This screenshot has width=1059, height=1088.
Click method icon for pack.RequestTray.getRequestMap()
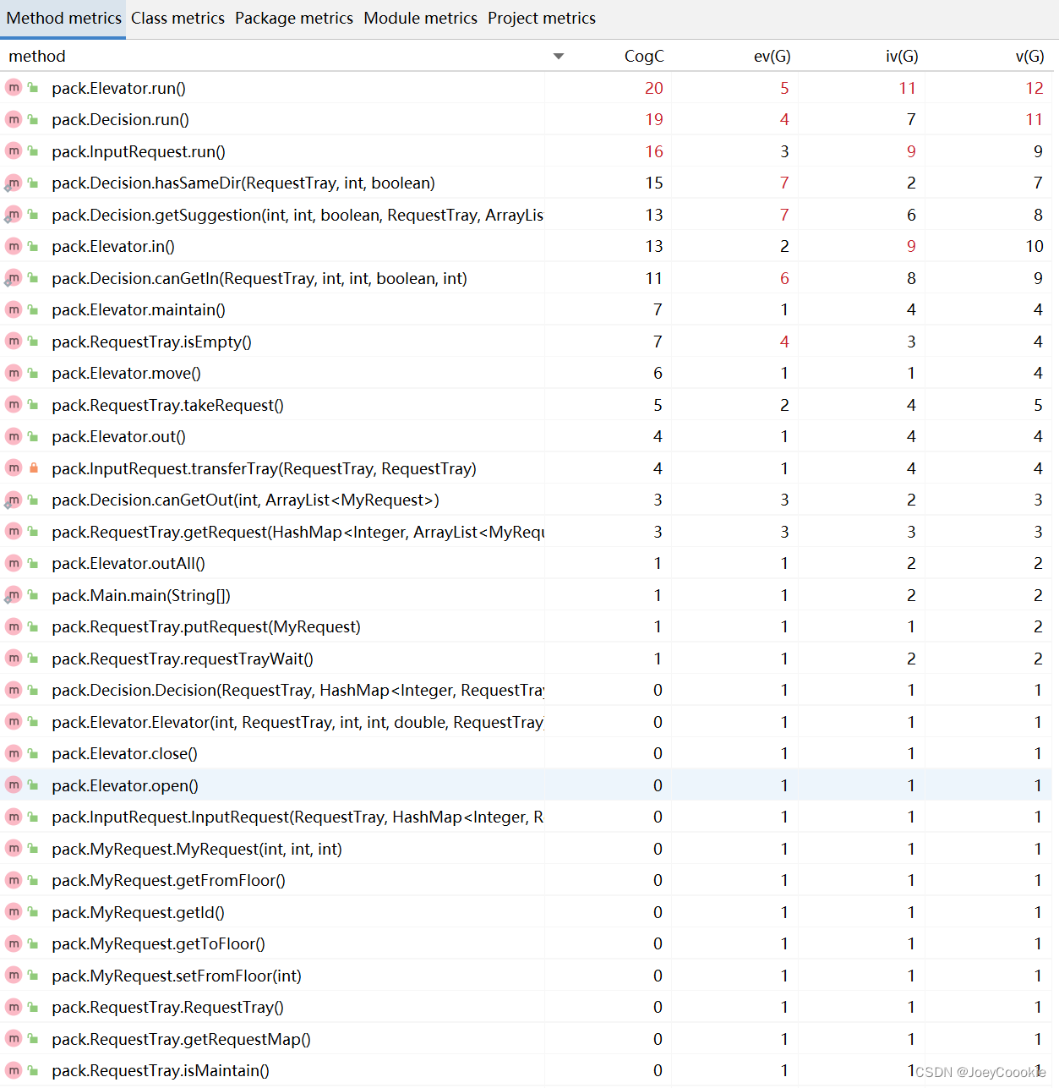[14, 1039]
